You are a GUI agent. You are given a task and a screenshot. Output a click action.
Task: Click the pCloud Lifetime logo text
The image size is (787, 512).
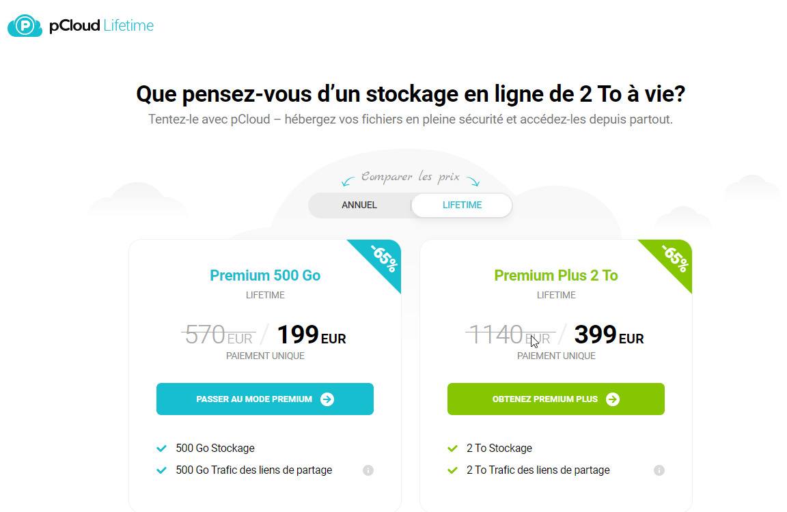pyautogui.click(x=101, y=26)
